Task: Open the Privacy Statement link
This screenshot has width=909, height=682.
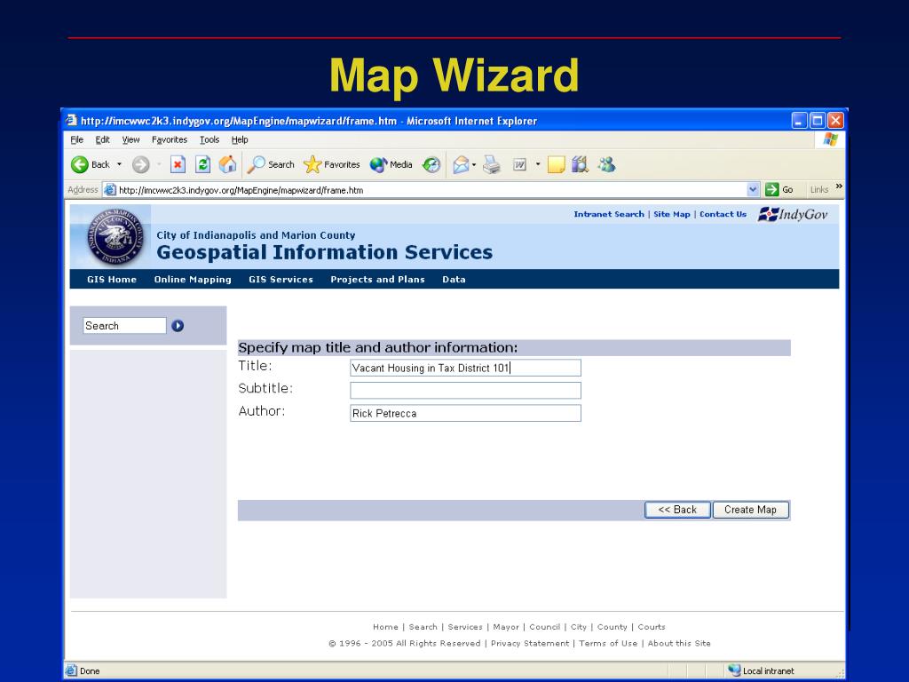Action: tap(530, 643)
